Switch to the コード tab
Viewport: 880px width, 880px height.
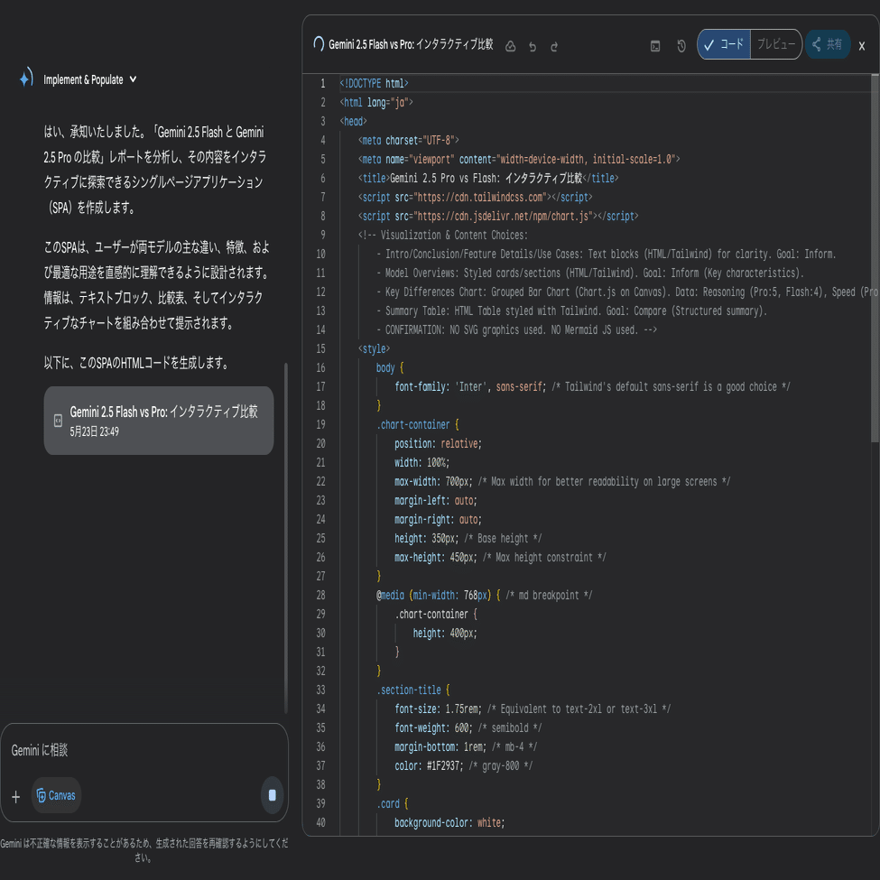(x=724, y=44)
